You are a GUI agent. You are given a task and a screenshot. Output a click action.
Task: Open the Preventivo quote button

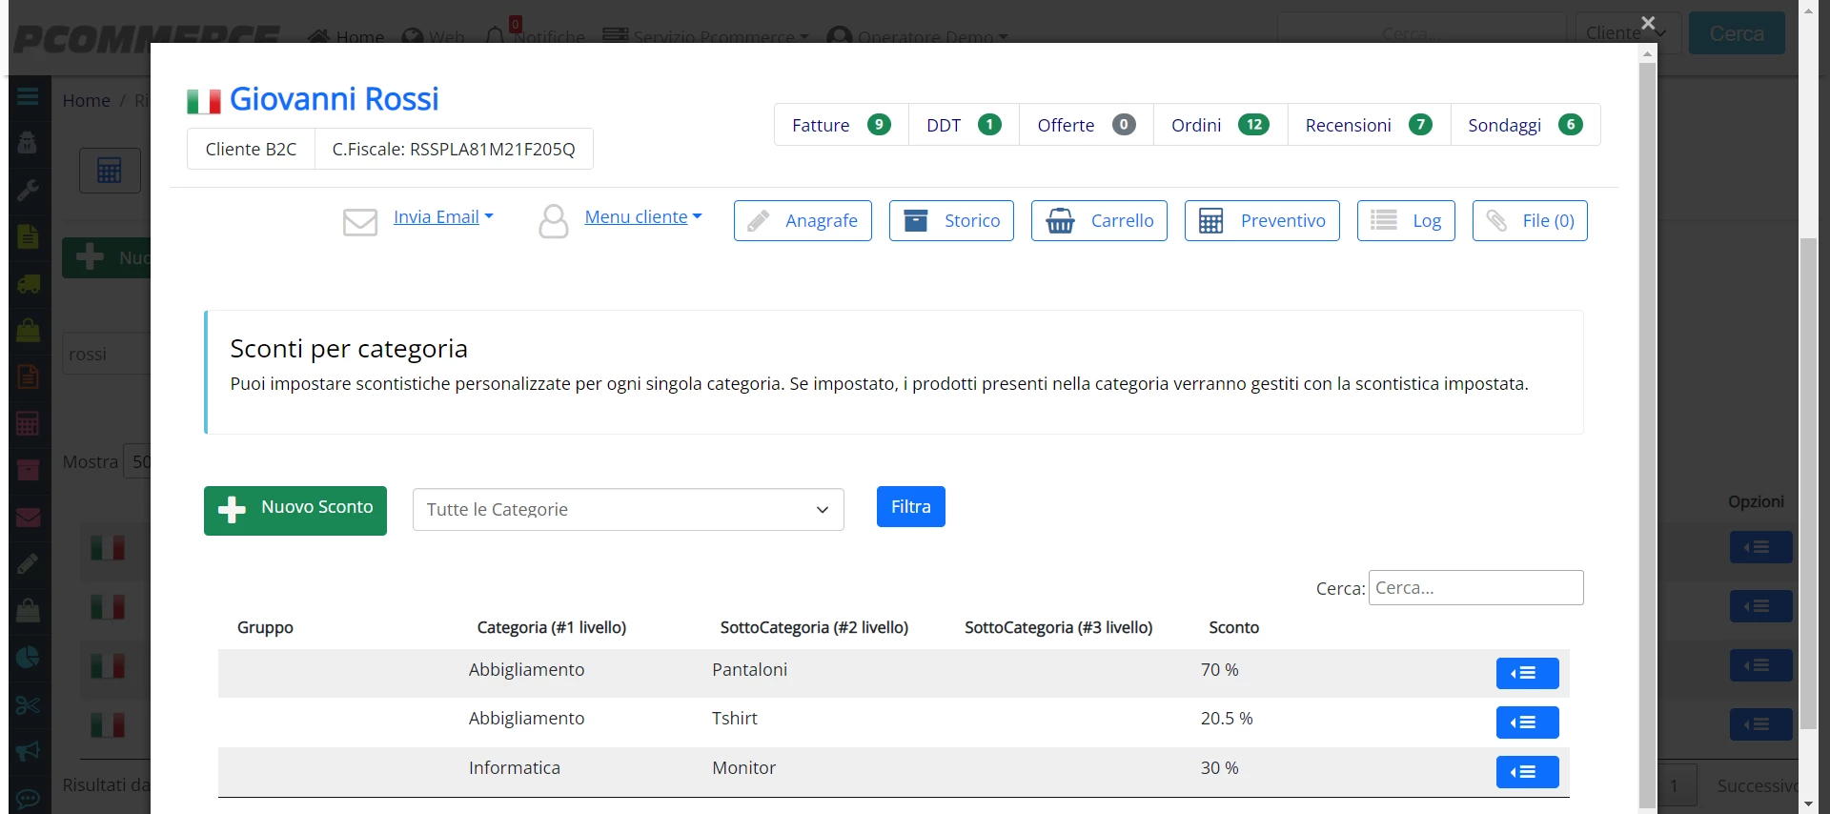click(x=1262, y=221)
